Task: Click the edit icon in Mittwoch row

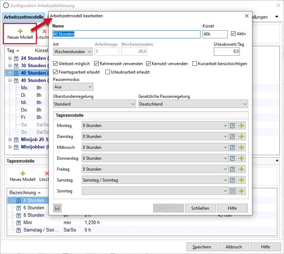Action: coord(233,147)
